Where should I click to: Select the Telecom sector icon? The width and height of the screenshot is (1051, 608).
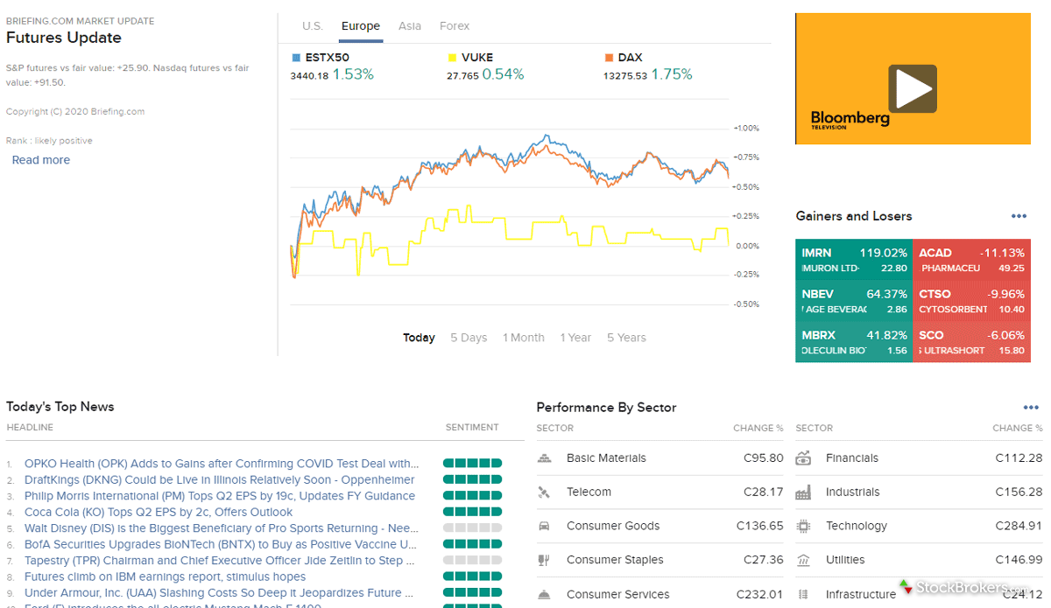coord(547,492)
